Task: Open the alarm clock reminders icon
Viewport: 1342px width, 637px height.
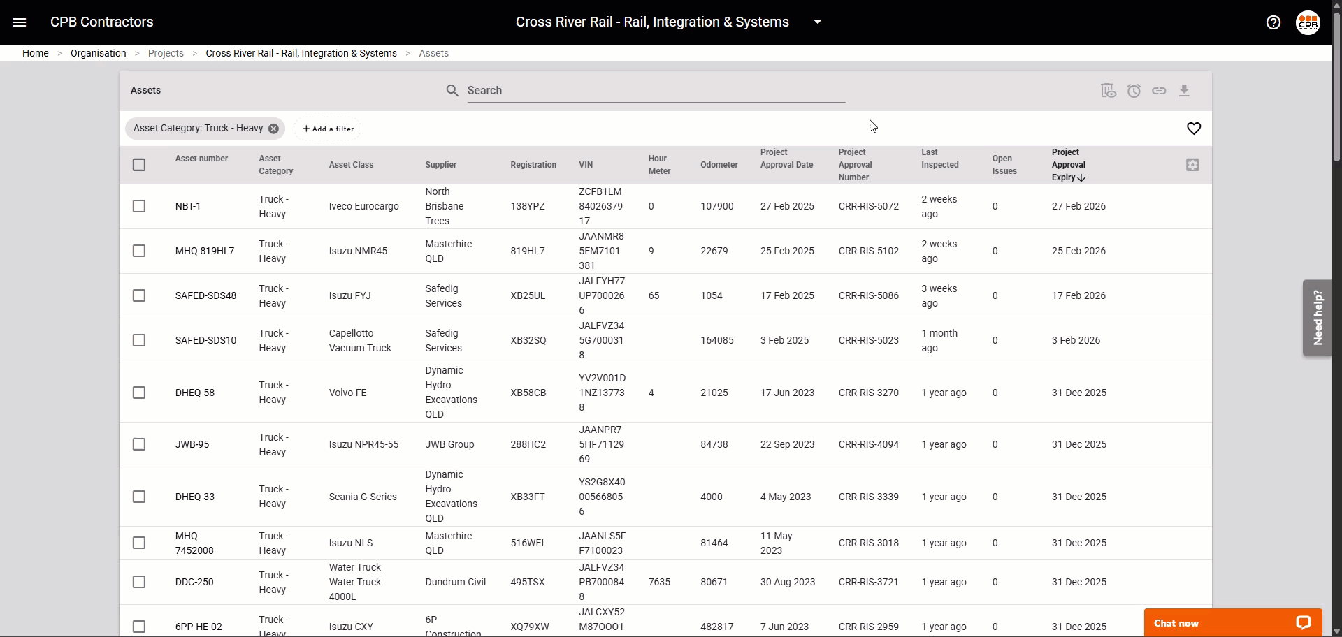Action: [x=1134, y=91]
